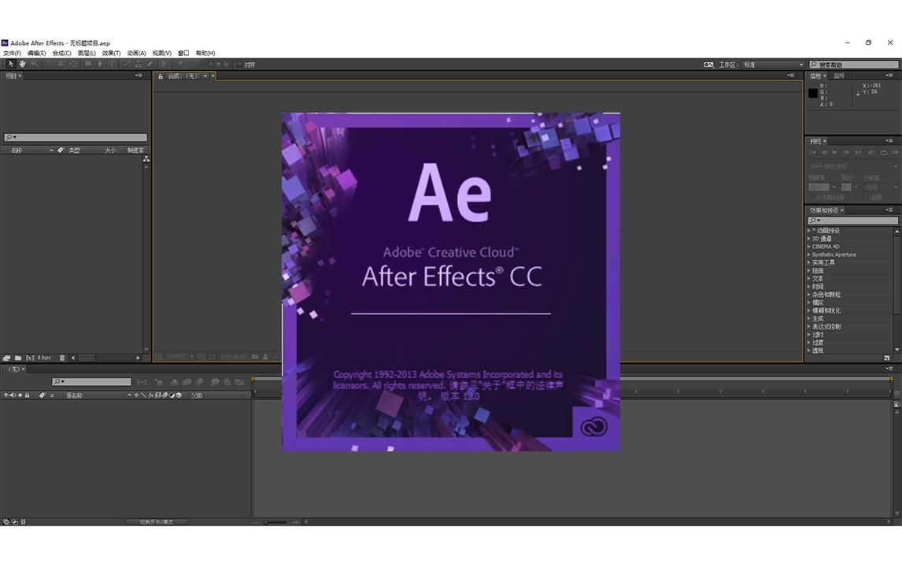The width and height of the screenshot is (902, 564).
Task: Click the Brainstorm icon in timeline
Action: click(215, 381)
